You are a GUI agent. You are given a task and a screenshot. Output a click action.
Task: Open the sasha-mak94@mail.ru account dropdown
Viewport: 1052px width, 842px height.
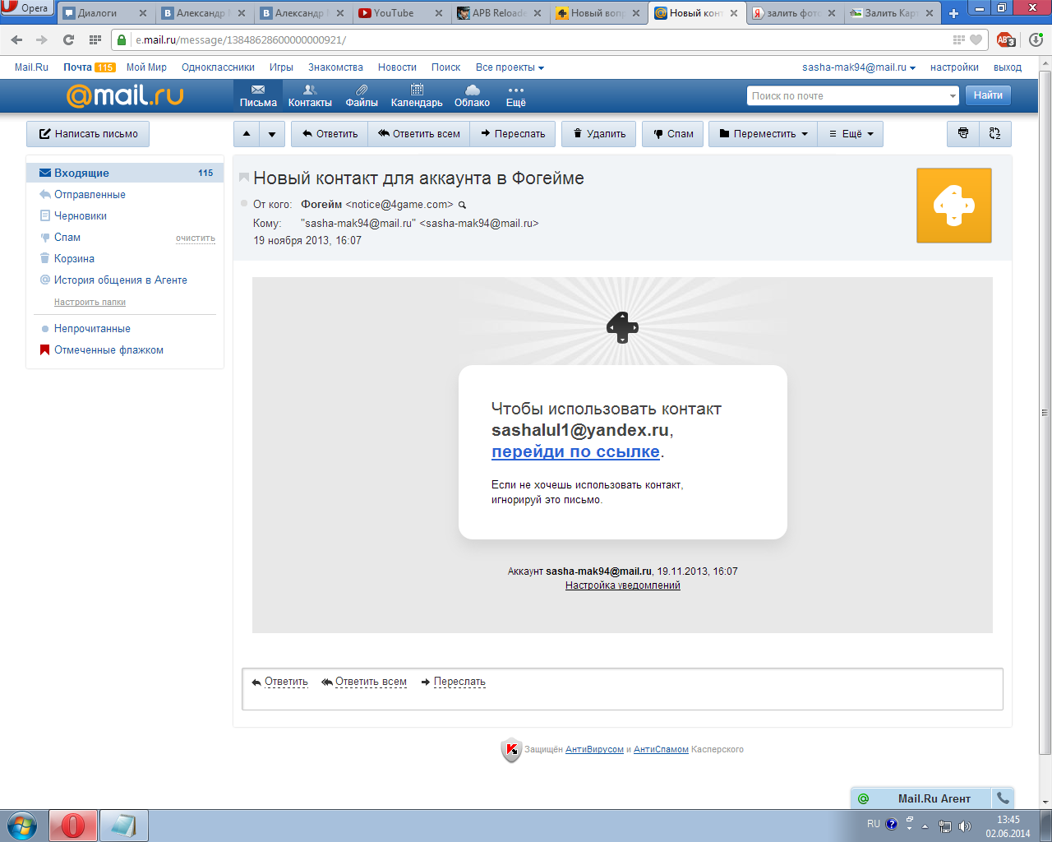pos(859,67)
